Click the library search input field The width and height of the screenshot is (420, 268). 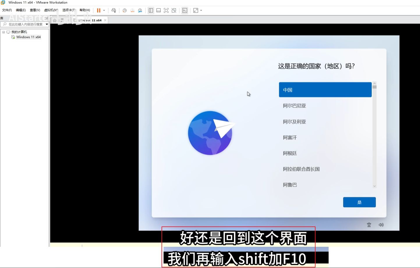[25, 24]
